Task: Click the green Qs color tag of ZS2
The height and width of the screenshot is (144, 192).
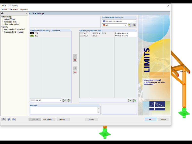Action: pyautogui.click(x=32, y=36)
